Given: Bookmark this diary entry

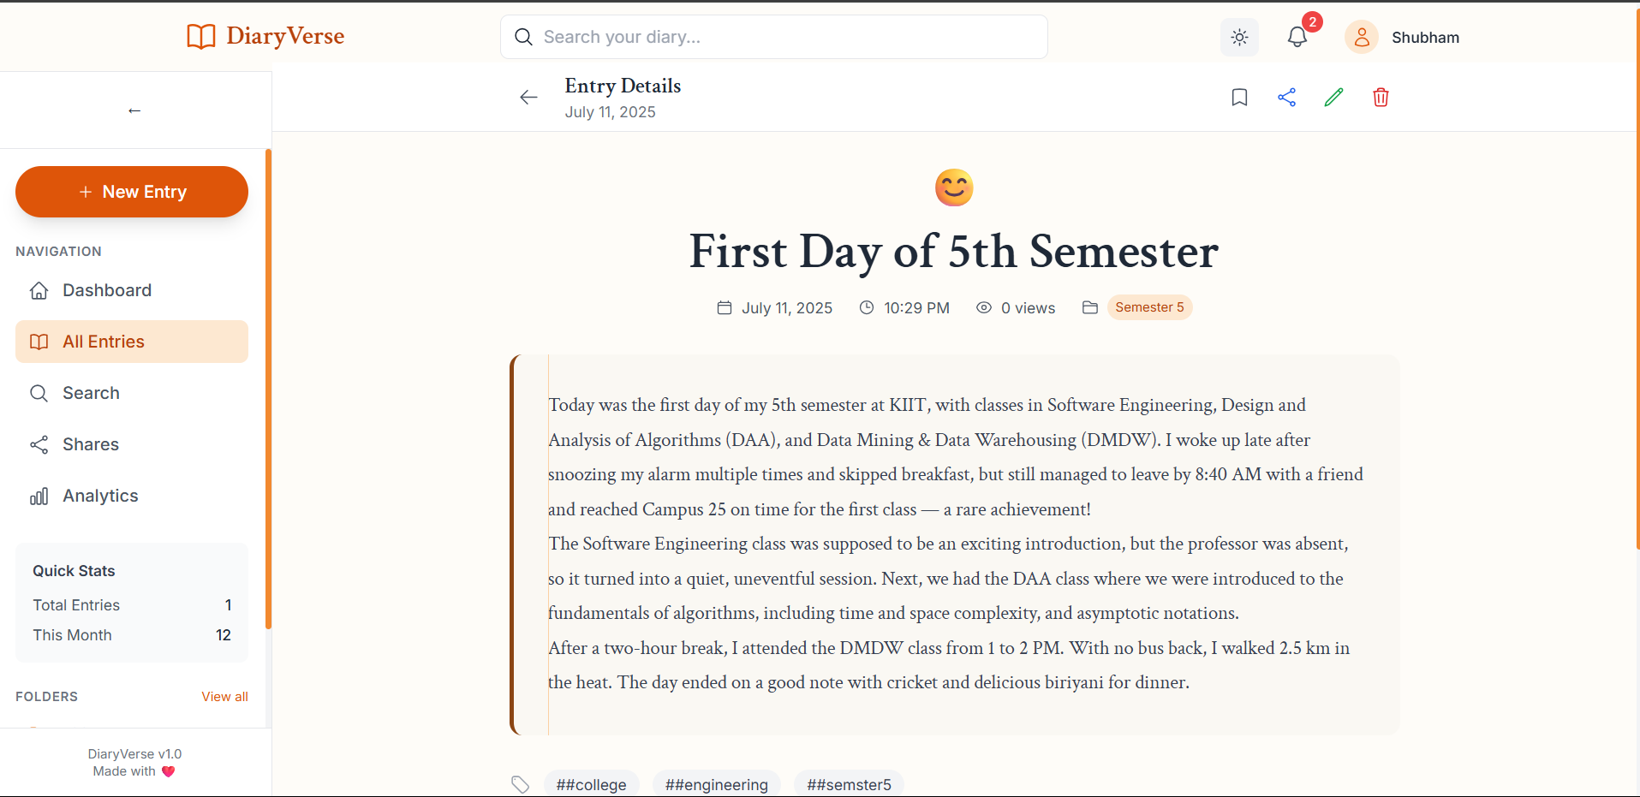Looking at the screenshot, I should pos(1239,98).
